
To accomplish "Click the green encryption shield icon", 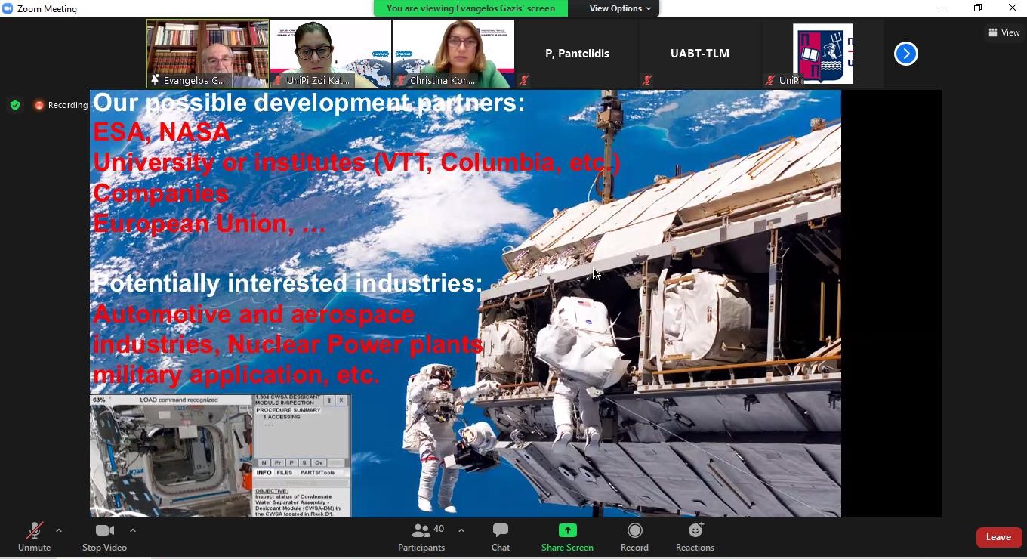I will point(15,105).
